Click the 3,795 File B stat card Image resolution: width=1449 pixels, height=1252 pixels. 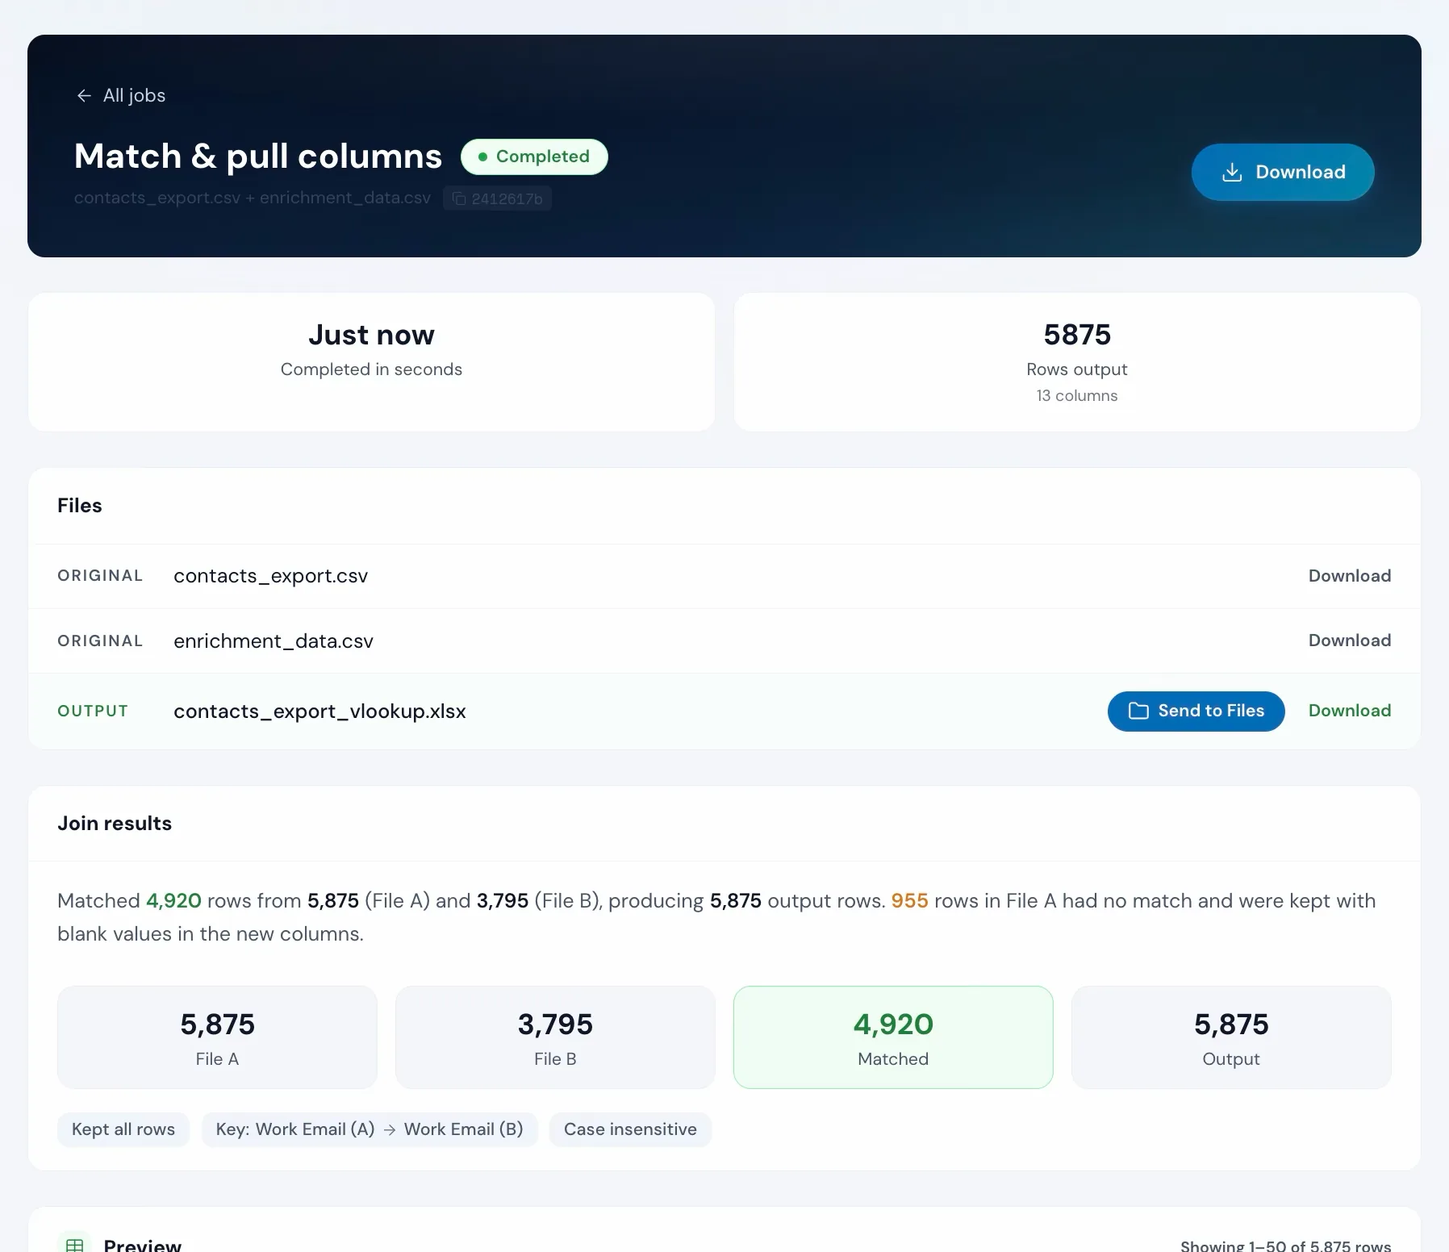click(555, 1037)
